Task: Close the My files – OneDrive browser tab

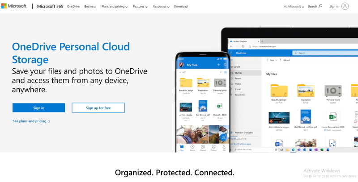Action: [258, 41]
